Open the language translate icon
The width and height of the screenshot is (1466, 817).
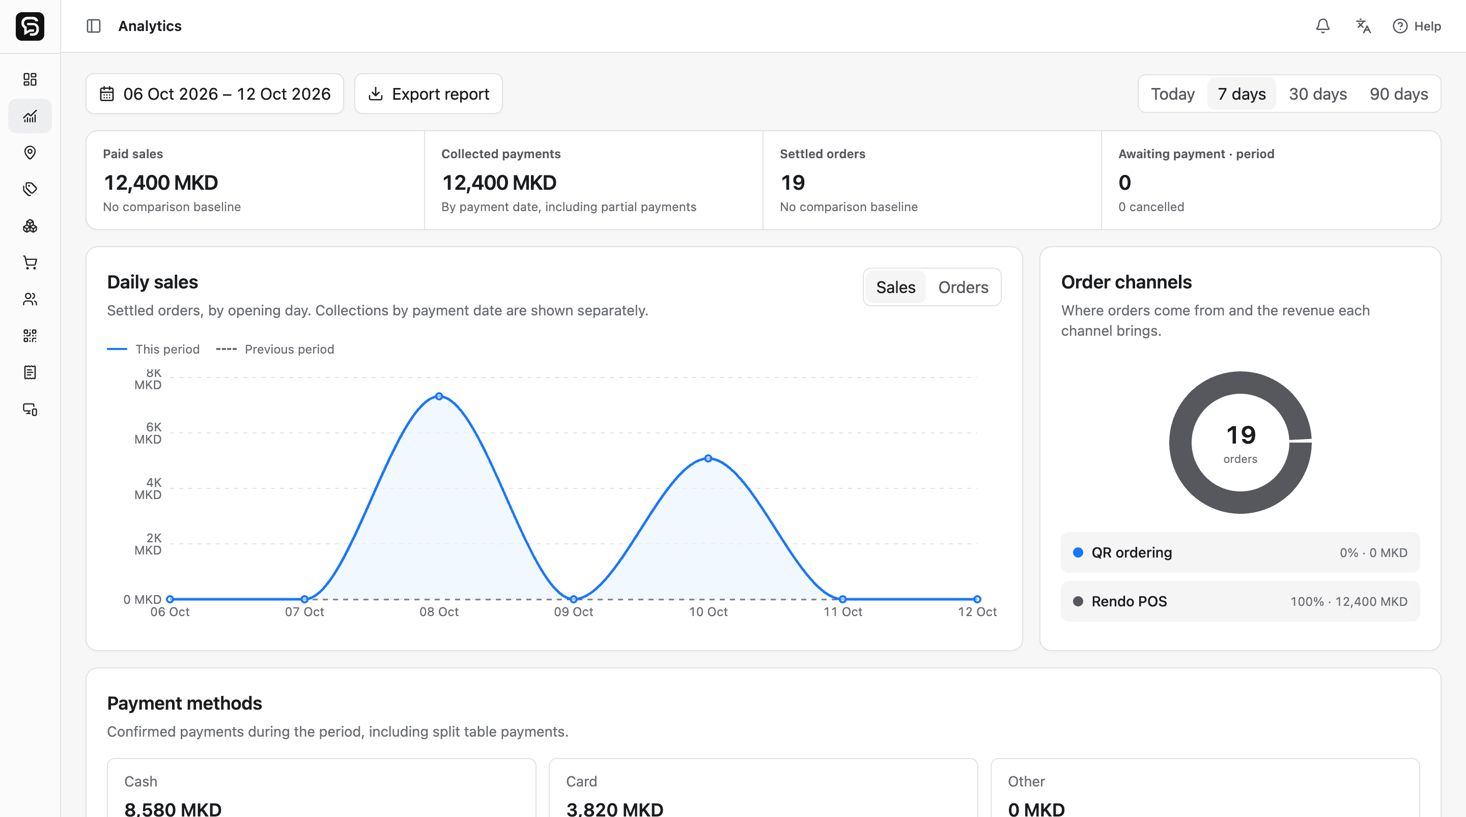coord(1363,26)
